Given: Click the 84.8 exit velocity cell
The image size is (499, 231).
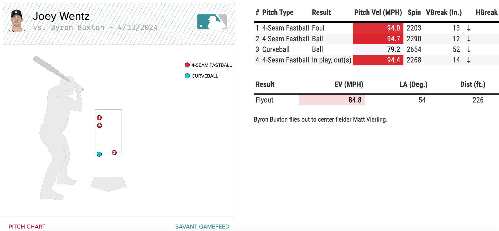Looking at the screenshot, I should click(355, 100).
